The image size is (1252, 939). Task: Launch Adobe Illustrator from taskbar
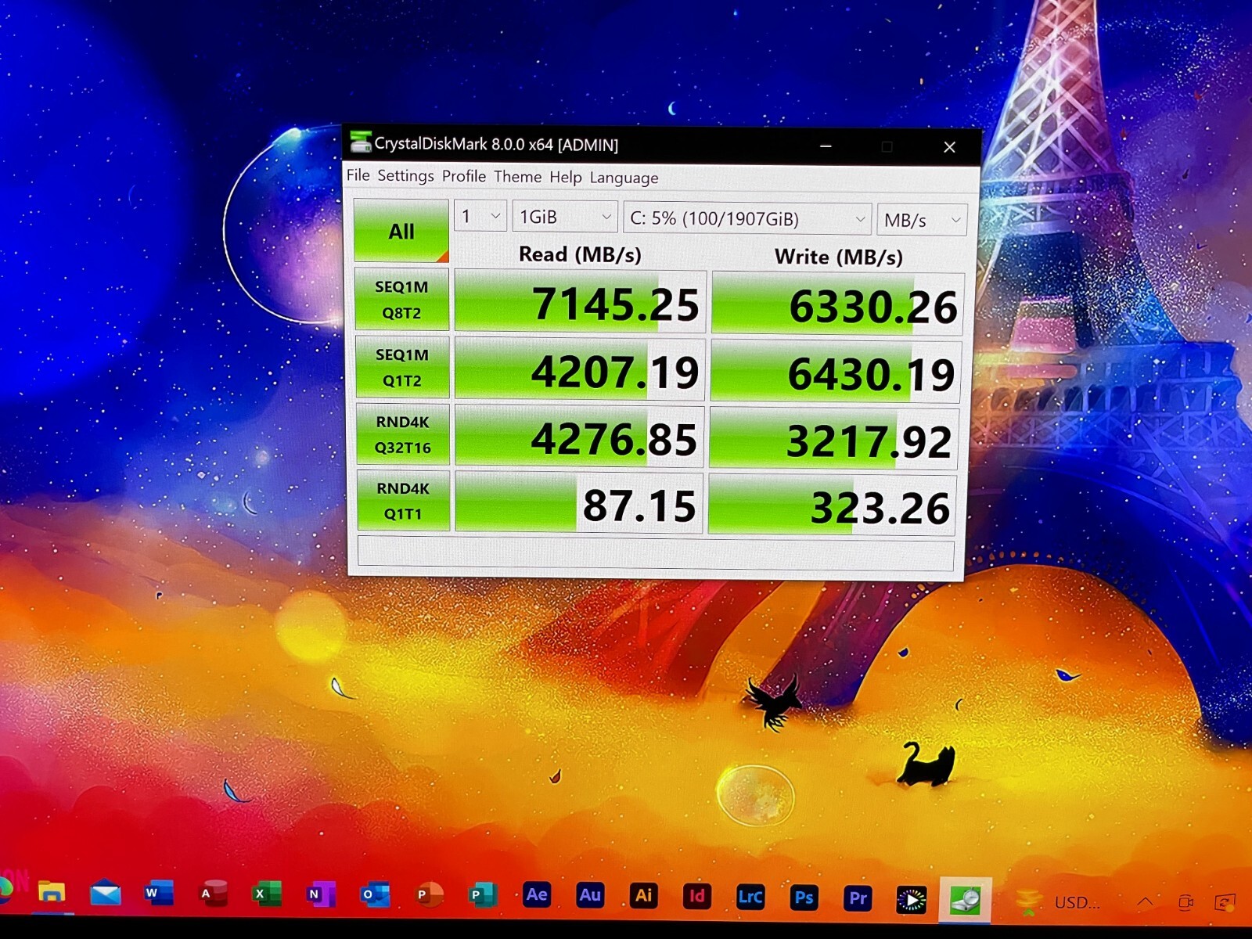[x=643, y=896]
